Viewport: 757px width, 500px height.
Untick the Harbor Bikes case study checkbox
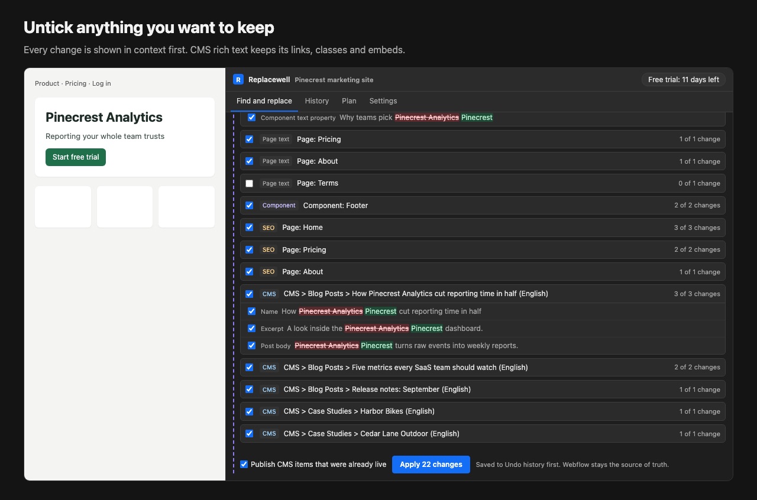tap(250, 411)
